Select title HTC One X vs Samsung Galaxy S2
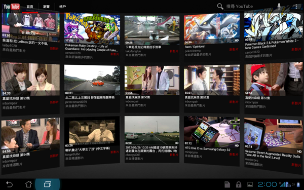This screenshot has height=190, width=304. [x=207, y=148]
